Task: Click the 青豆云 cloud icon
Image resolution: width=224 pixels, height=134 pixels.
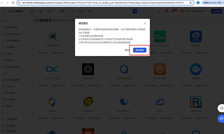Action: (x=160, y=102)
